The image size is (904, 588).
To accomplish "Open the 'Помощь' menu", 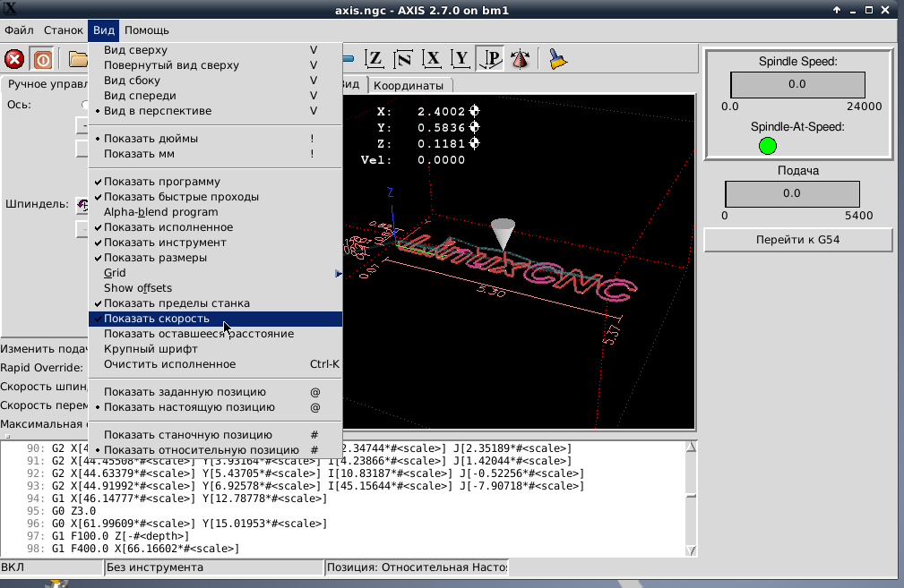I will point(146,30).
